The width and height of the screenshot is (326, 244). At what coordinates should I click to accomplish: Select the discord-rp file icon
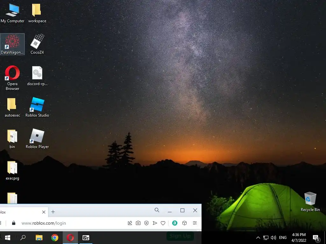(37, 76)
